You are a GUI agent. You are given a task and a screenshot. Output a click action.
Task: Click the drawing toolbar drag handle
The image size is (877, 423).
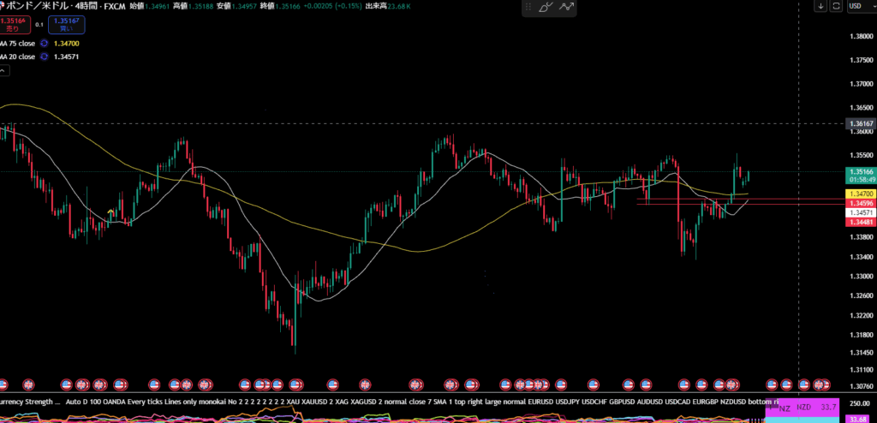click(x=528, y=7)
